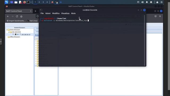
Task: Click the shield tracking protection icon
Action: pyautogui.click(x=38, y=16)
